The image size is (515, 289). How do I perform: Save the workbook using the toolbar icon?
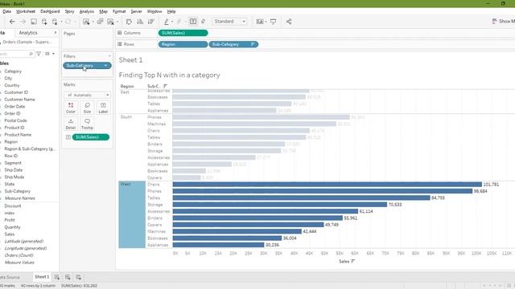tap(34, 22)
